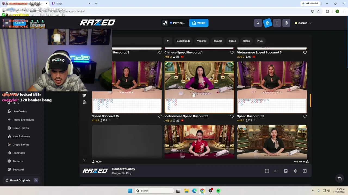Click the Windows taskbar search box

154,191
